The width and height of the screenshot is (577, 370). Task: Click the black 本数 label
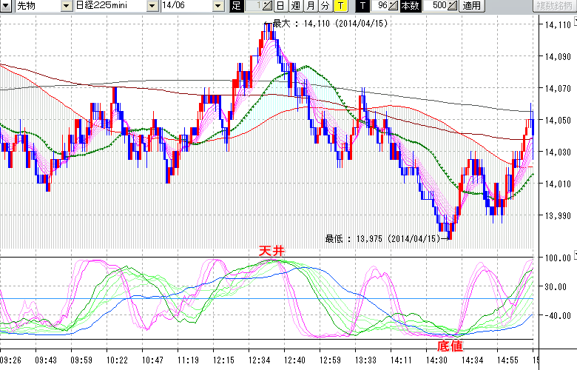coord(409,6)
